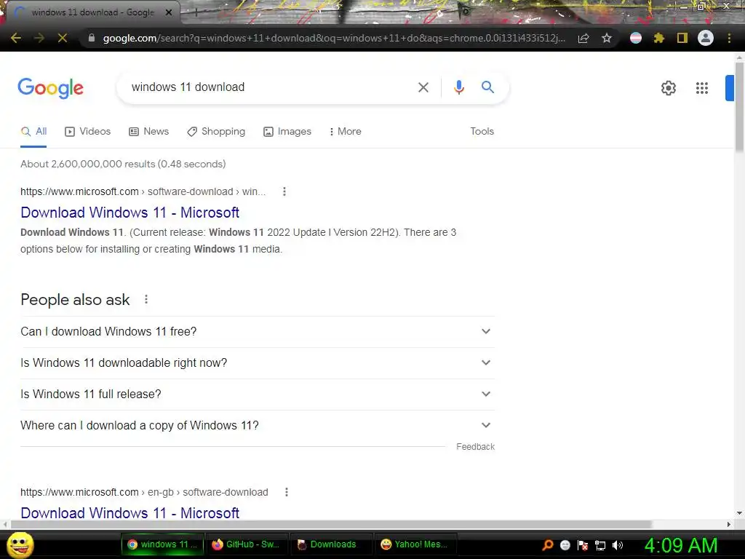Screen dimensions: 745x559
Task: Click the Feedback link
Action: (x=475, y=447)
